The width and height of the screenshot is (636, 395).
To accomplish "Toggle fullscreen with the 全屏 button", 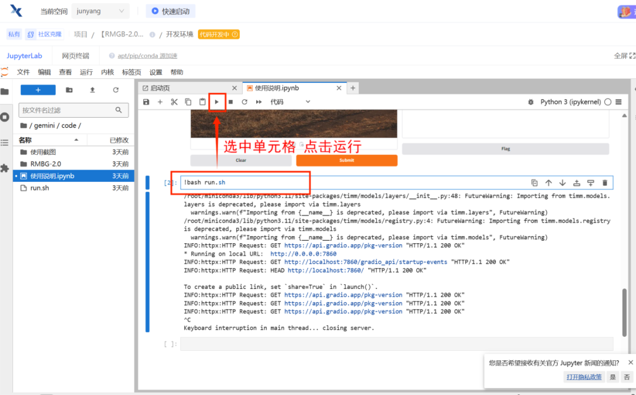I will click(625, 55).
